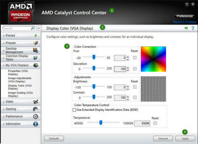Click the Contrast value field
The image size is (198, 144).
(x=120, y=98)
